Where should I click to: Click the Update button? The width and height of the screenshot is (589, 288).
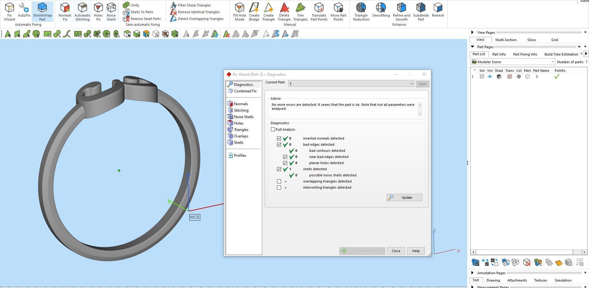404,198
